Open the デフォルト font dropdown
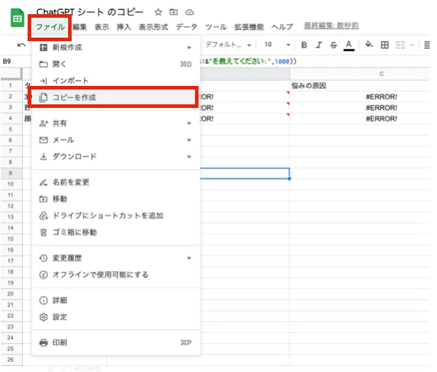Image resolution: width=437 pixels, height=372 pixels. [x=228, y=45]
